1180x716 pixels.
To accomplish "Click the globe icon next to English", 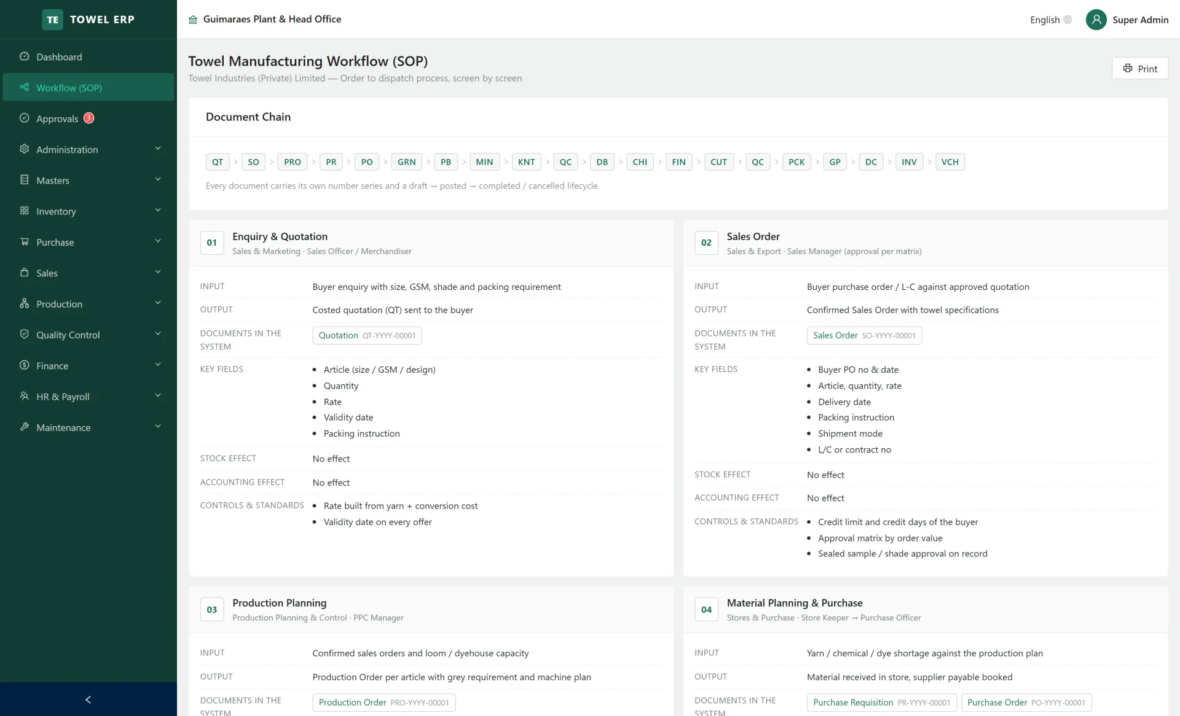I will [x=1068, y=20].
